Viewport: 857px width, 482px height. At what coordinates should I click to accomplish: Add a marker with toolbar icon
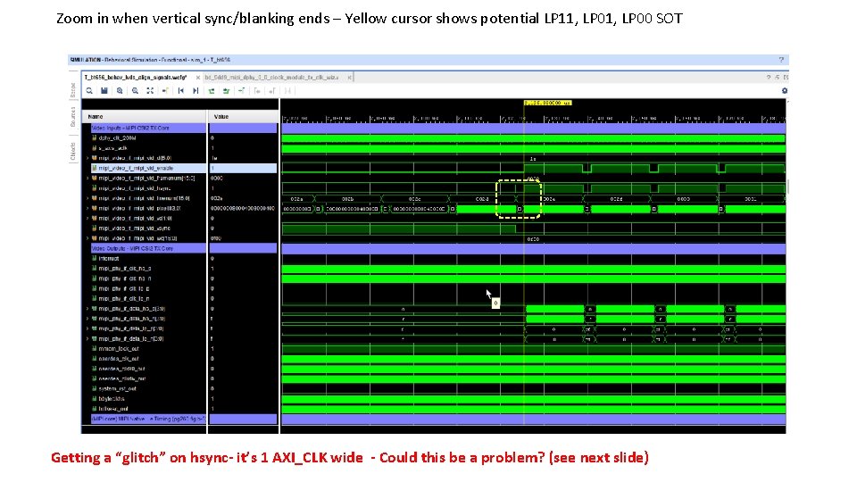point(241,91)
